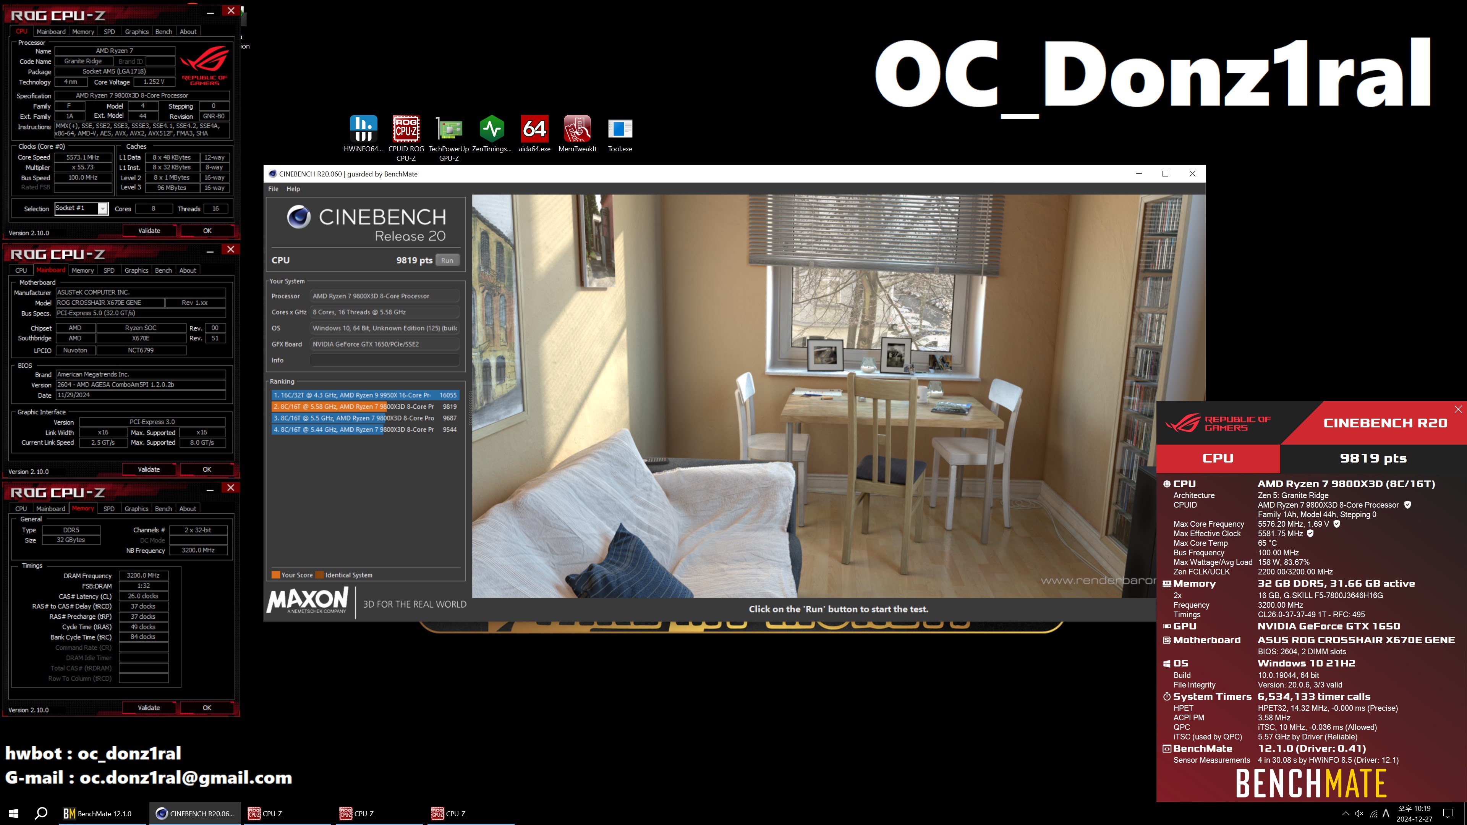1467x825 pixels.
Task: Click Validate in the CPU-Z Mainboard window
Action: coord(149,469)
